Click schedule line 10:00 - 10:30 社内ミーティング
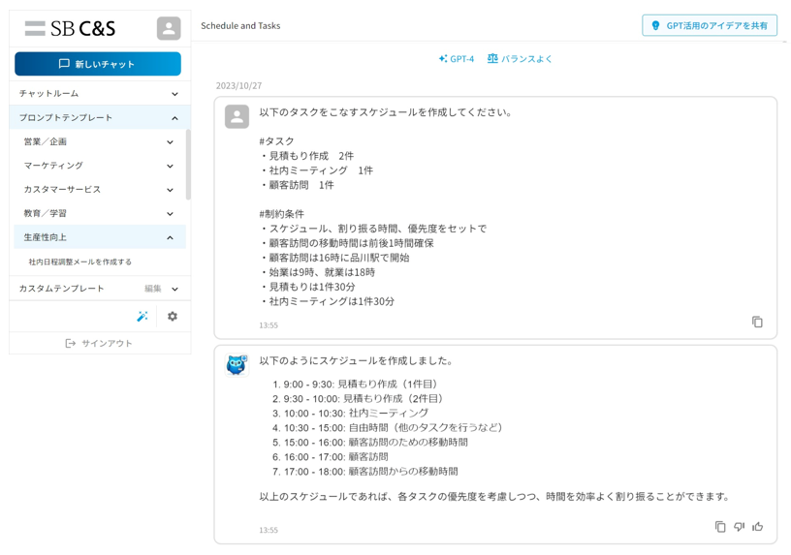 tap(351, 413)
